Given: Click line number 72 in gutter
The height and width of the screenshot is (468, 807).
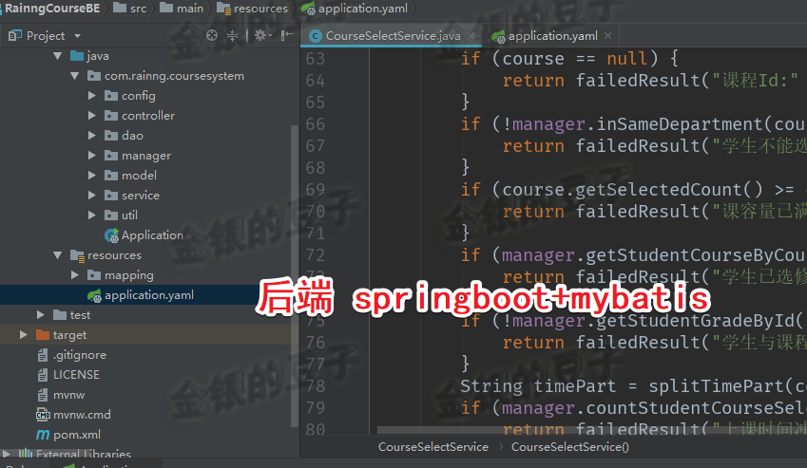Looking at the screenshot, I should (x=315, y=255).
